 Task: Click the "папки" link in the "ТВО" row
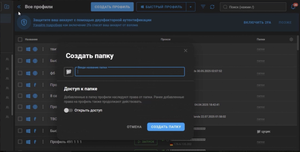pyautogui.click(x=261, y=119)
